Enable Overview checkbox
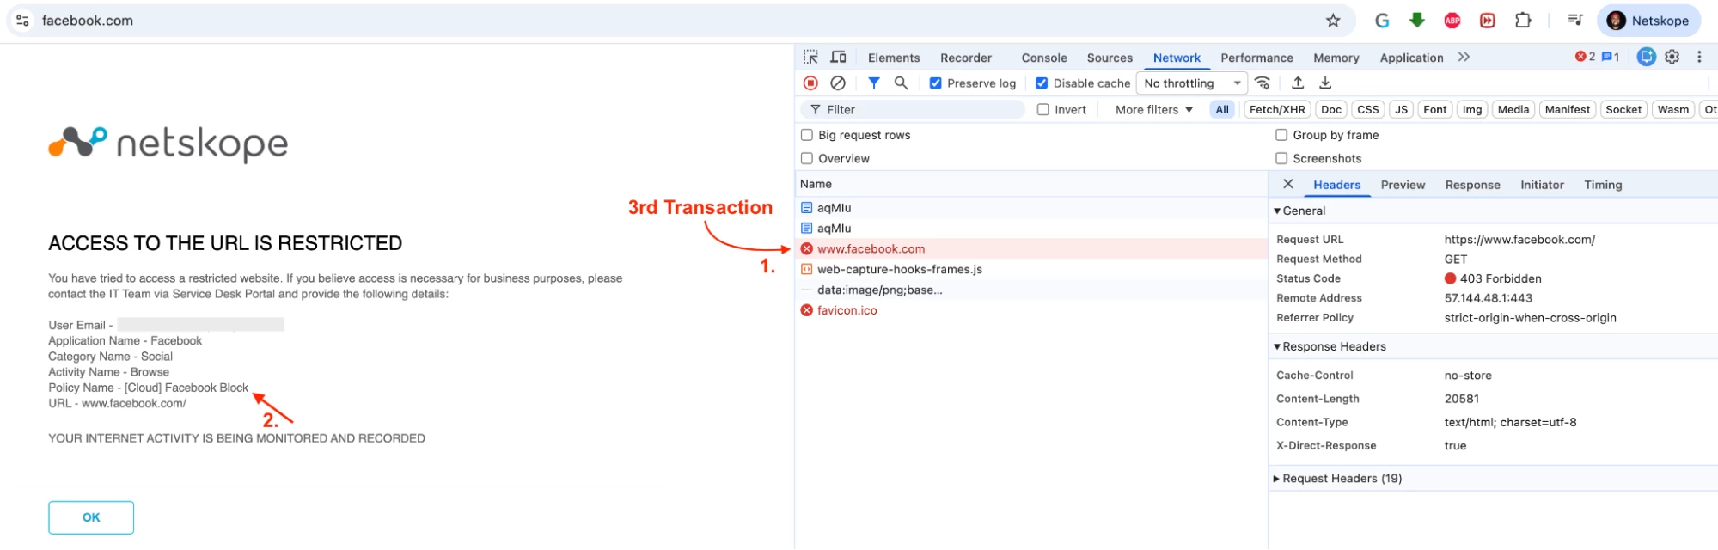This screenshot has width=1718, height=550. [807, 158]
